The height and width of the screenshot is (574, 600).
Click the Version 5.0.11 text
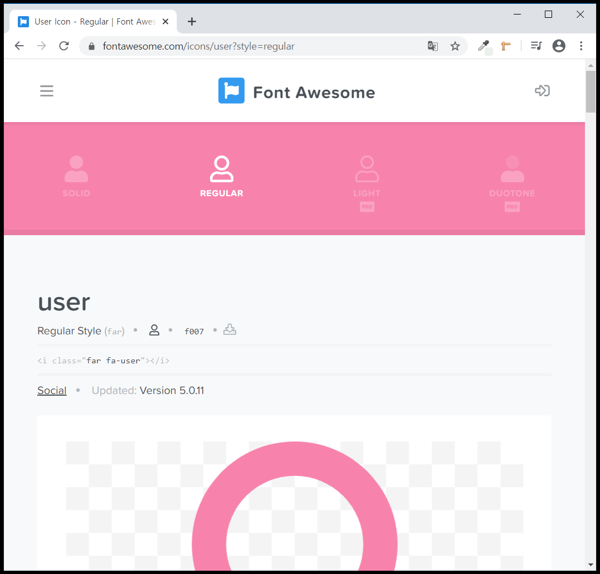(x=172, y=390)
